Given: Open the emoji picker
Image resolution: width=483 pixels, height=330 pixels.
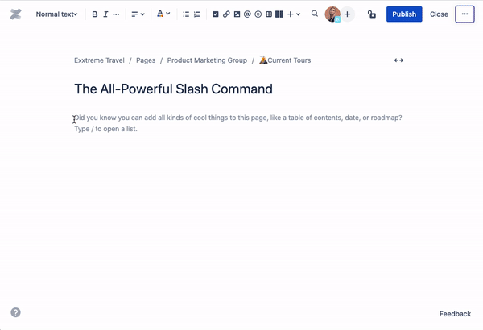Looking at the screenshot, I should pyautogui.click(x=258, y=14).
